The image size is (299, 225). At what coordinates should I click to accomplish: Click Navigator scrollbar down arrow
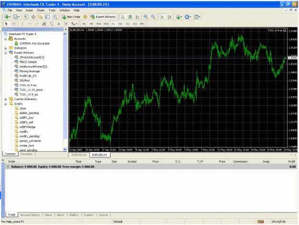pos(65,149)
